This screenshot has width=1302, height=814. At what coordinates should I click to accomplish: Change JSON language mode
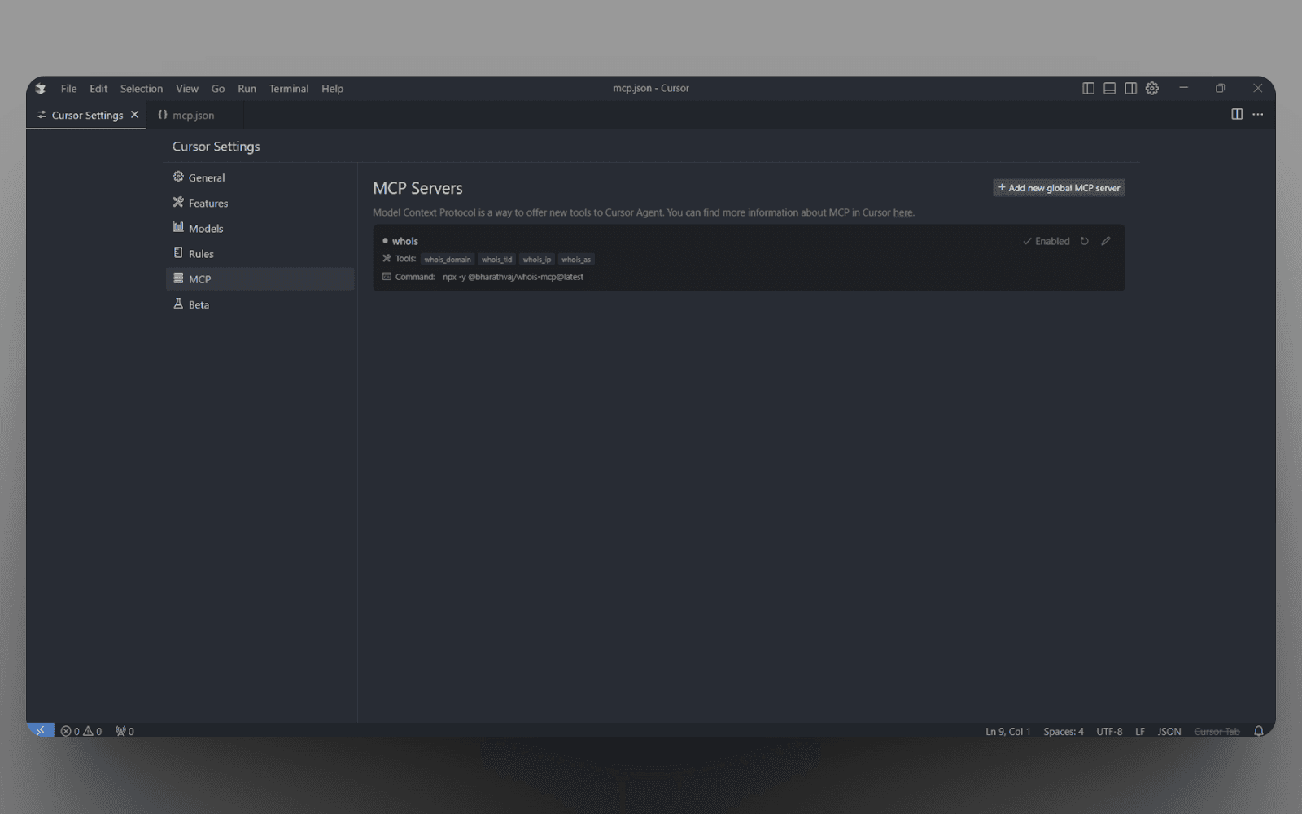(x=1169, y=731)
